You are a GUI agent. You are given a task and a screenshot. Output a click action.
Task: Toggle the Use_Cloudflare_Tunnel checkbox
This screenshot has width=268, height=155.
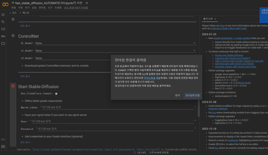[56, 94]
